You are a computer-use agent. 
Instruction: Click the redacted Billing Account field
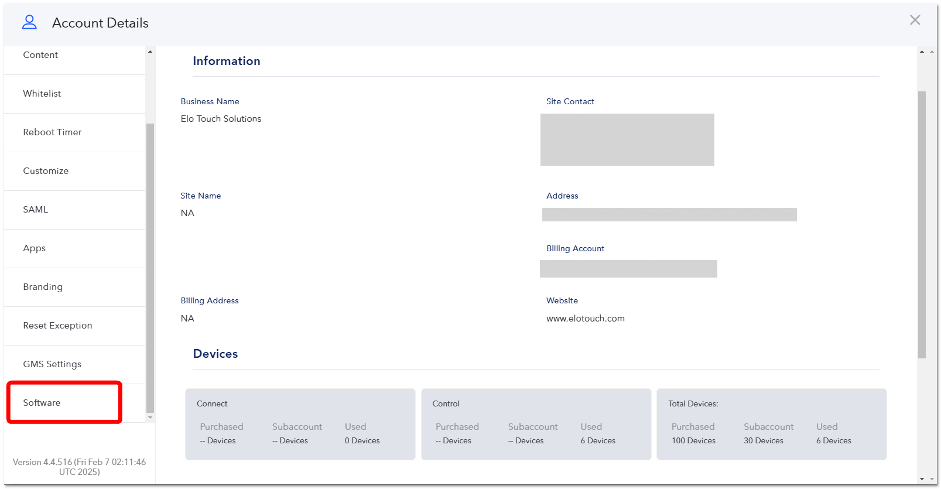tap(628, 269)
